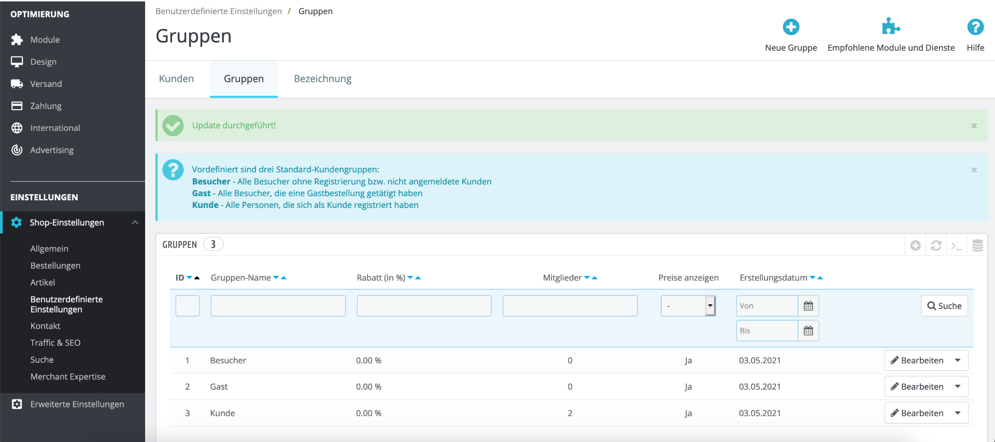Sort Rabatt column descending
This screenshot has width=995, height=442.
410,278
